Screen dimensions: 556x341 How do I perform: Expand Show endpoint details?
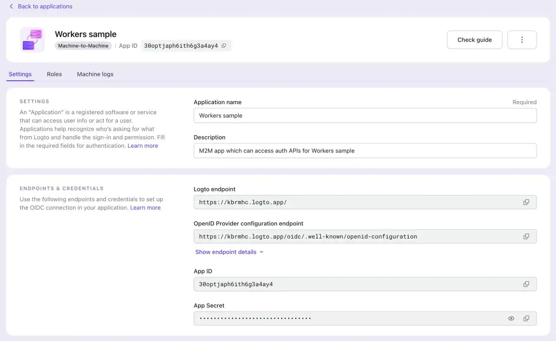click(226, 252)
